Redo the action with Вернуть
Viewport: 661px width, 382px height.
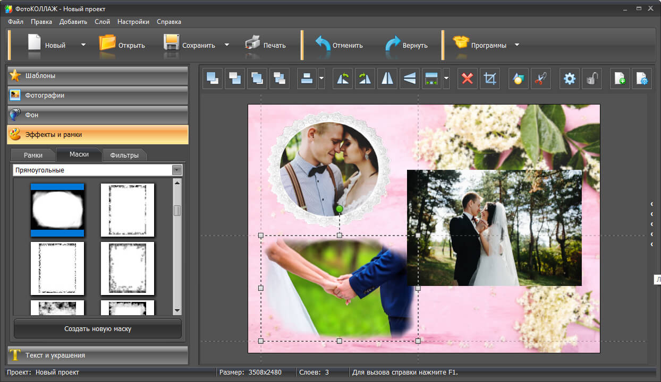tap(406, 45)
